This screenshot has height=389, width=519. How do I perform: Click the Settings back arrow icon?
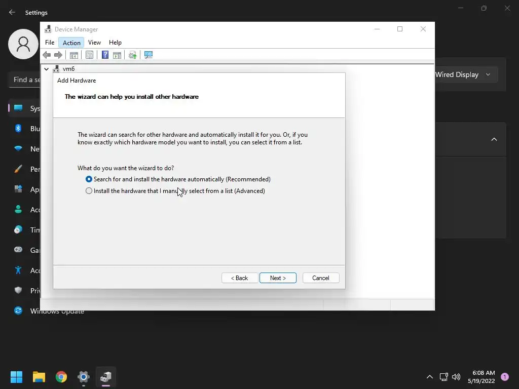point(12,12)
